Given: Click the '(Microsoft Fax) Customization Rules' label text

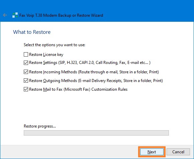Looking at the screenshot, I should point(96,89).
